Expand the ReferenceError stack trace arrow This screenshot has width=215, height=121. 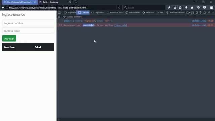click(x=62, y=25)
